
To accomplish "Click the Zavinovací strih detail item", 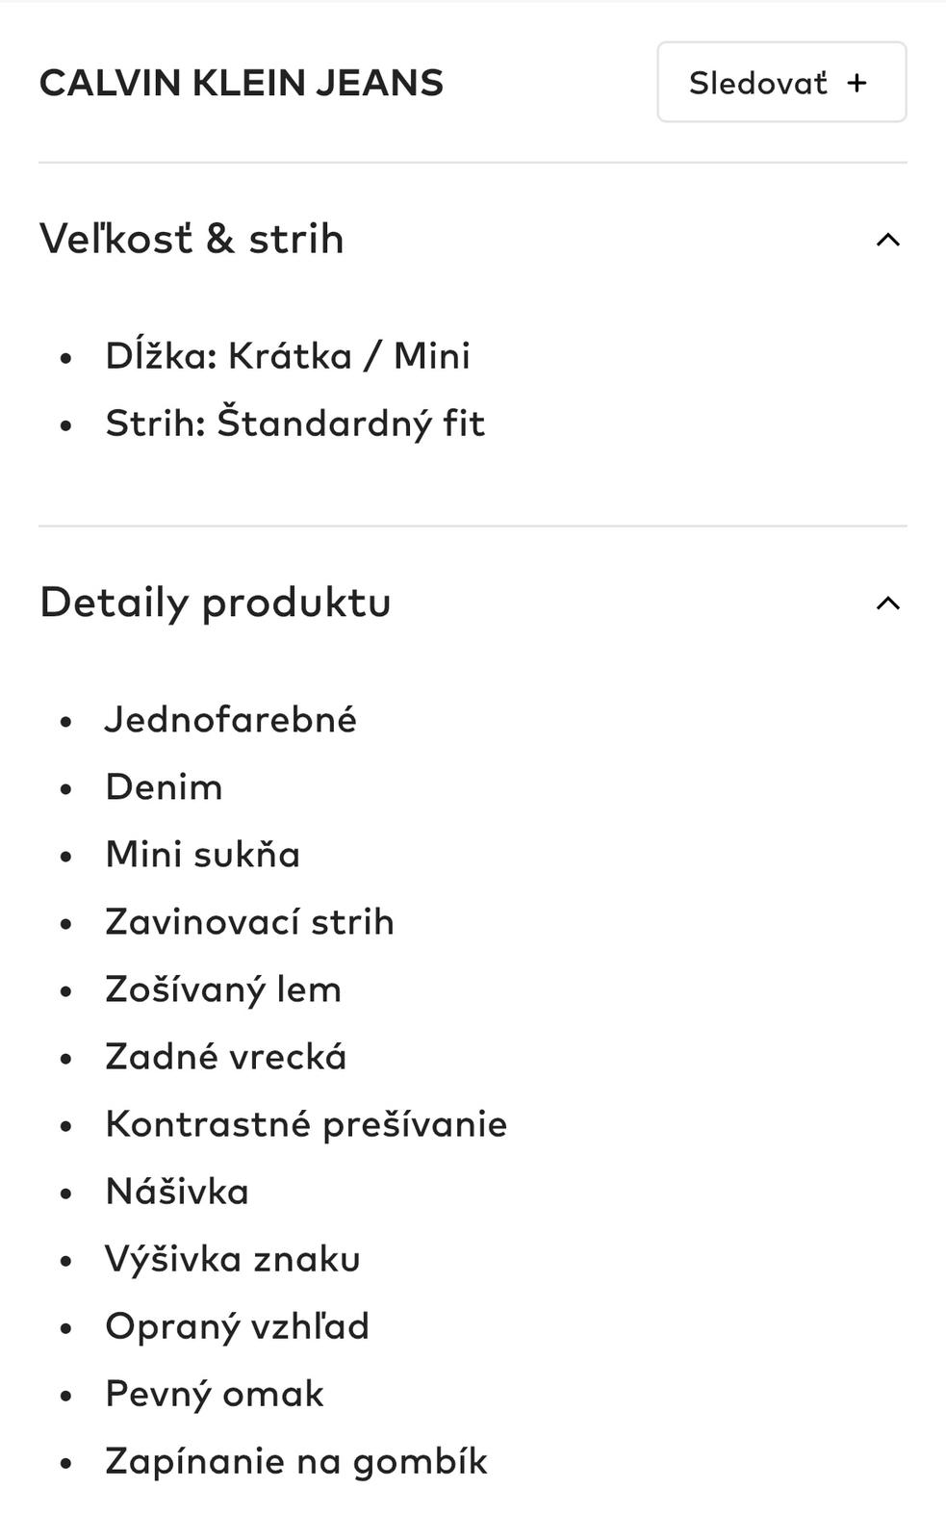I will point(249,922).
